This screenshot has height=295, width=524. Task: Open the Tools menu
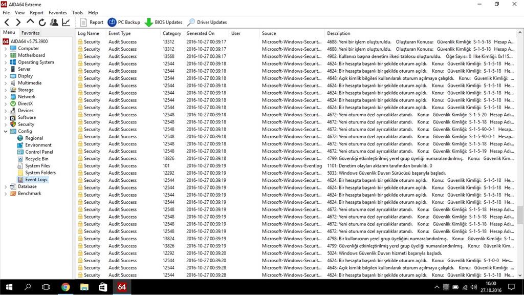click(78, 13)
